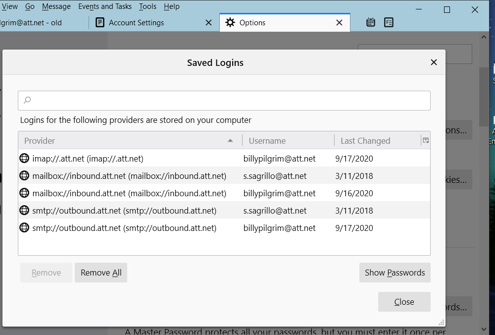This screenshot has height=335, width=495.
Task: Close the Options tab
Action: 339,22
